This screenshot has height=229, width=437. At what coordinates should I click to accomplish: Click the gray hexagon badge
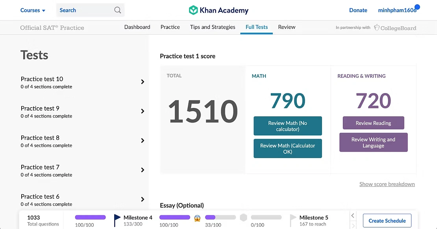coord(243,218)
